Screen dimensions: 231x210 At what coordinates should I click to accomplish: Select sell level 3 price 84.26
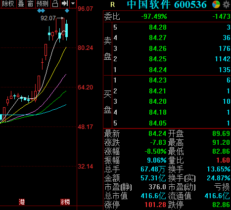pyautogui.click(x=158, y=48)
